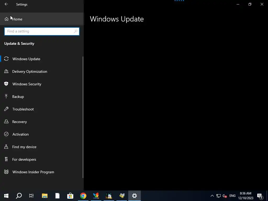This screenshot has height=201, width=268.
Task: Click the Delivery Optimization icon
Action: [x=6, y=71]
